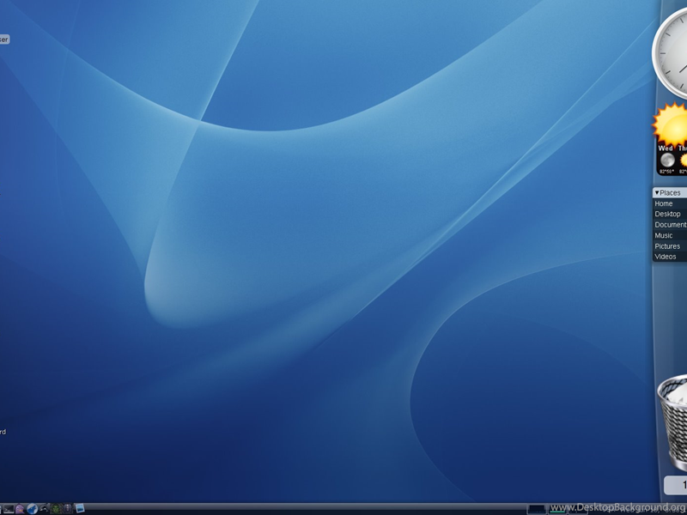This screenshot has width=687, height=515.
Task: Click the large sun weather icon
Action: 672,124
